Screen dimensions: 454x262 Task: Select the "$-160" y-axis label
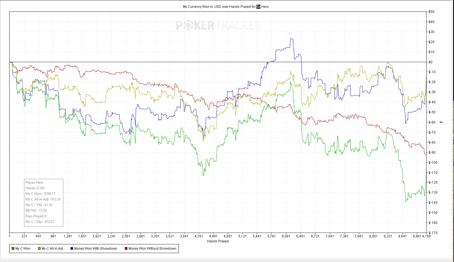click(433, 223)
